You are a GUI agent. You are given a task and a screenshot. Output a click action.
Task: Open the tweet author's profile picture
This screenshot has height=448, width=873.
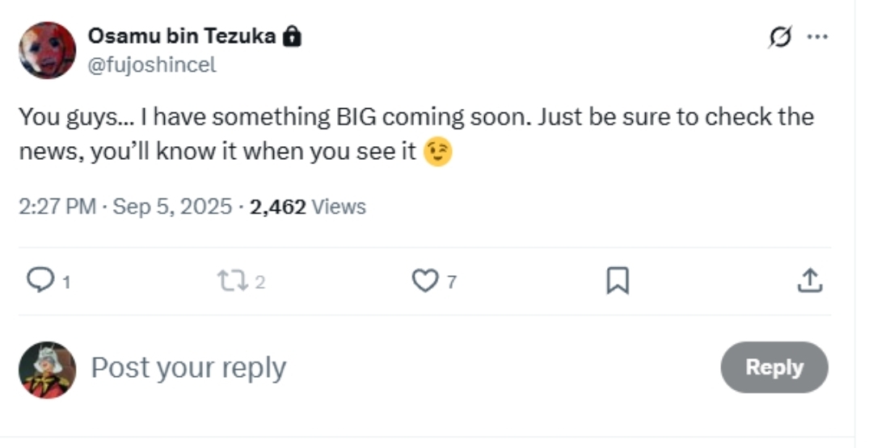pyautogui.click(x=47, y=50)
